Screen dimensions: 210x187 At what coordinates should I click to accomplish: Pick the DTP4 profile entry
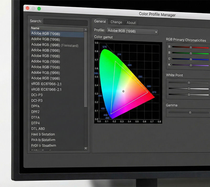pyautogui.click(x=35, y=123)
